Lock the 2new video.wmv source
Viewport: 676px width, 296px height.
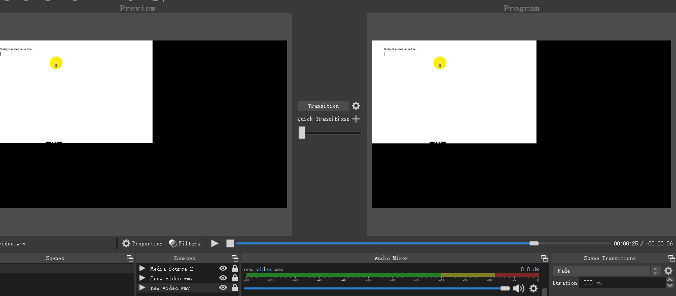click(x=234, y=278)
